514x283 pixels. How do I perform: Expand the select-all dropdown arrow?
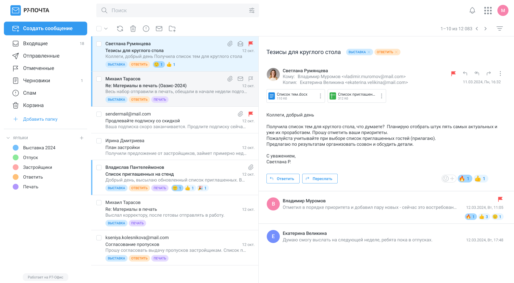coord(106,29)
